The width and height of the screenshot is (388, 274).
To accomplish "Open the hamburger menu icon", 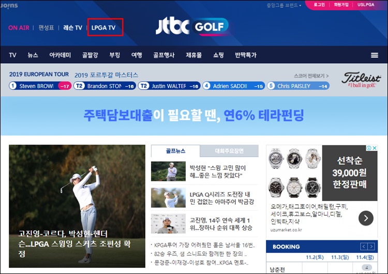I will (x=375, y=55).
